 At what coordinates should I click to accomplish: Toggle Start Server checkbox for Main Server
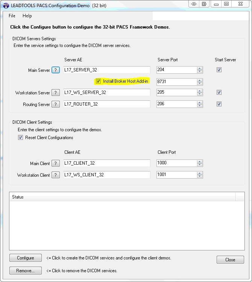[x=219, y=70]
